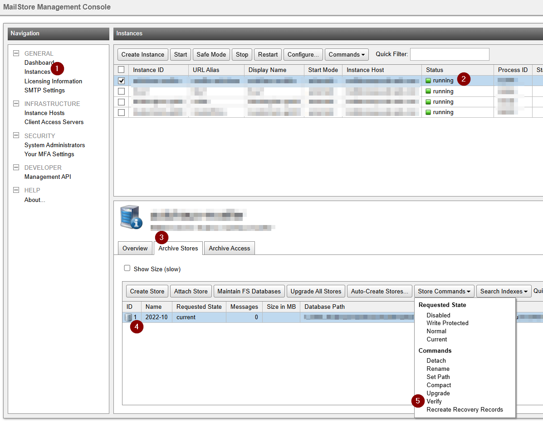Uncheck the first instance row checkbox

click(121, 81)
